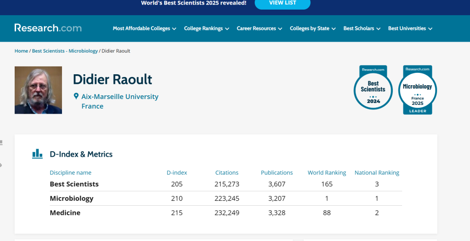Viewport: 470px width, 241px height.
Task: Click the publications value 3,328
Action: [277, 213]
